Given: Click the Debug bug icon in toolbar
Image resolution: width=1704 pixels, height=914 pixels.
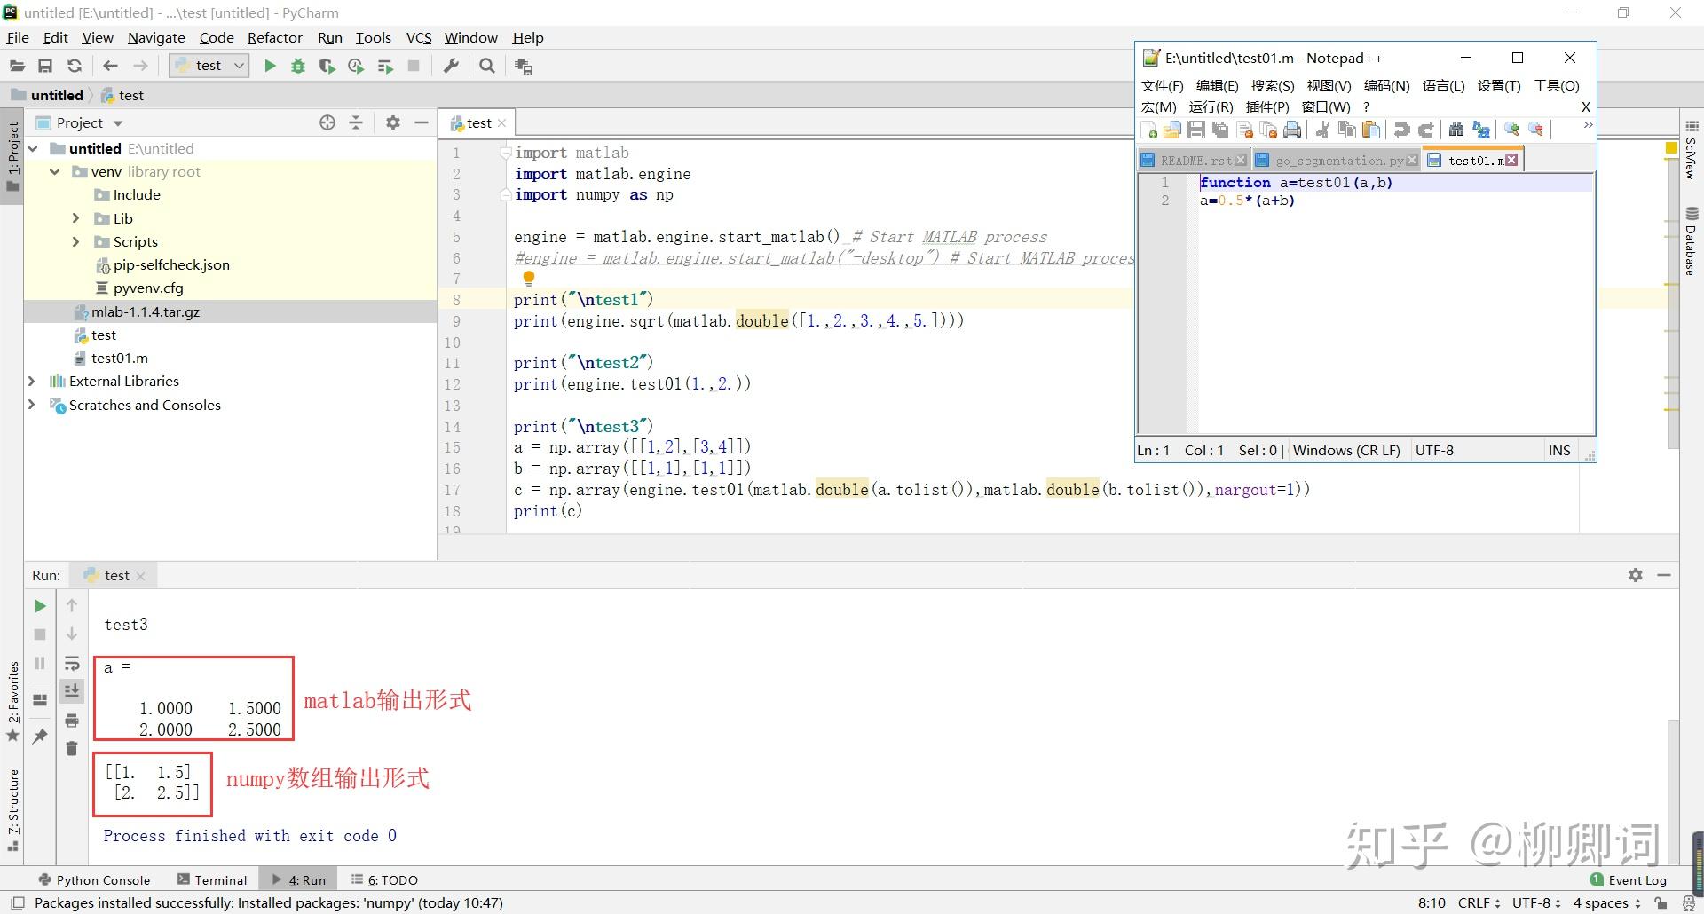Looking at the screenshot, I should tap(298, 66).
